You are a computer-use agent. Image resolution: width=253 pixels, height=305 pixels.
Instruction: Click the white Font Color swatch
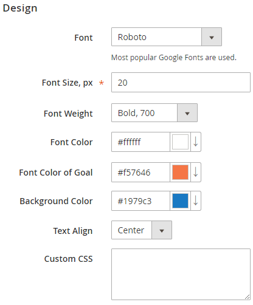coord(180,142)
